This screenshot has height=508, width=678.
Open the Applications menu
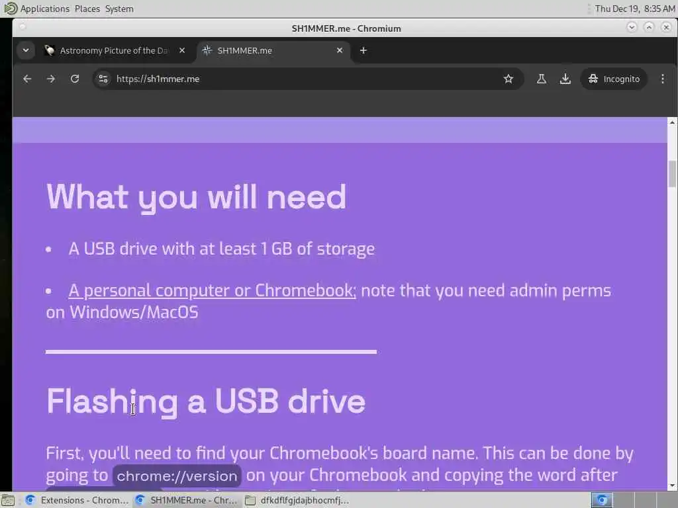pos(44,9)
